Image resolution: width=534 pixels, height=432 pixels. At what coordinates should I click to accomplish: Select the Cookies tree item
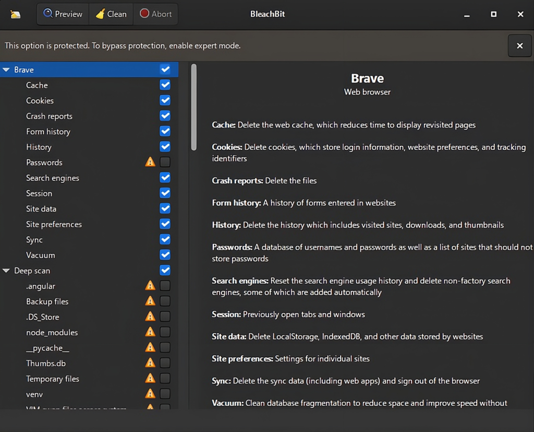point(89,101)
